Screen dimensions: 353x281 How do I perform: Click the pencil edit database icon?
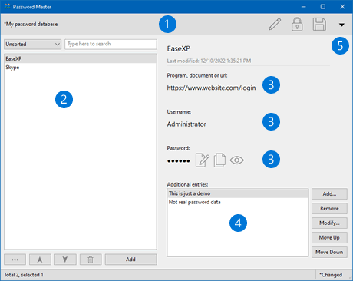tap(275, 25)
